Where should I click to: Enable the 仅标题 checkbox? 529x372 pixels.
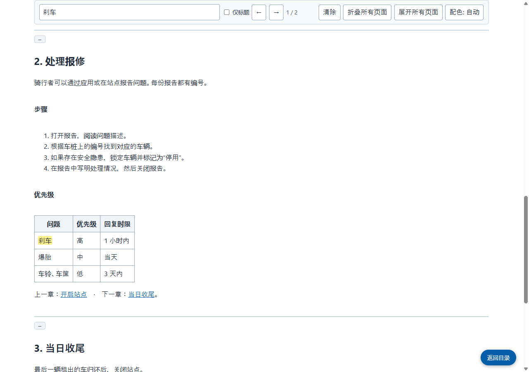226,12
